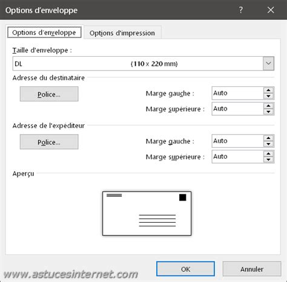Increase expéditeur Marge supérieure value
The width and height of the screenshot is (287, 282).
268,154
